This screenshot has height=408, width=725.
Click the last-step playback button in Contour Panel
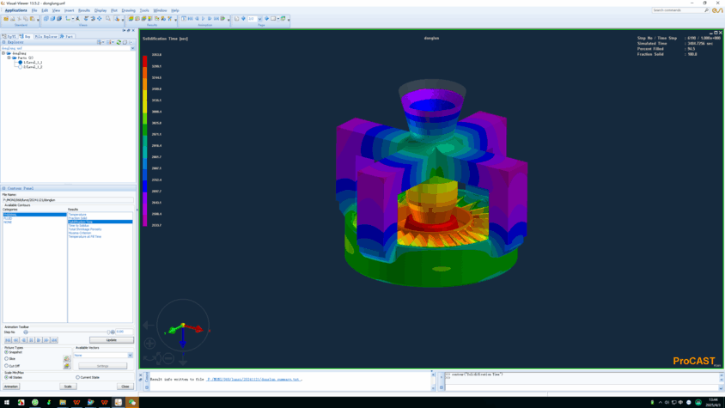(x=54, y=340)
